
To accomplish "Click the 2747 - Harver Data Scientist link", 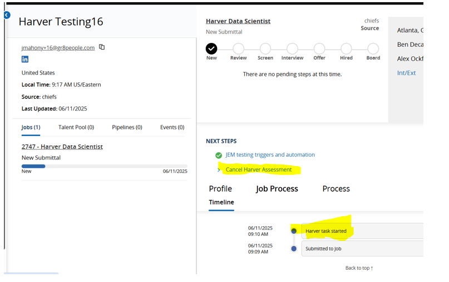I will tap(62, 147).
